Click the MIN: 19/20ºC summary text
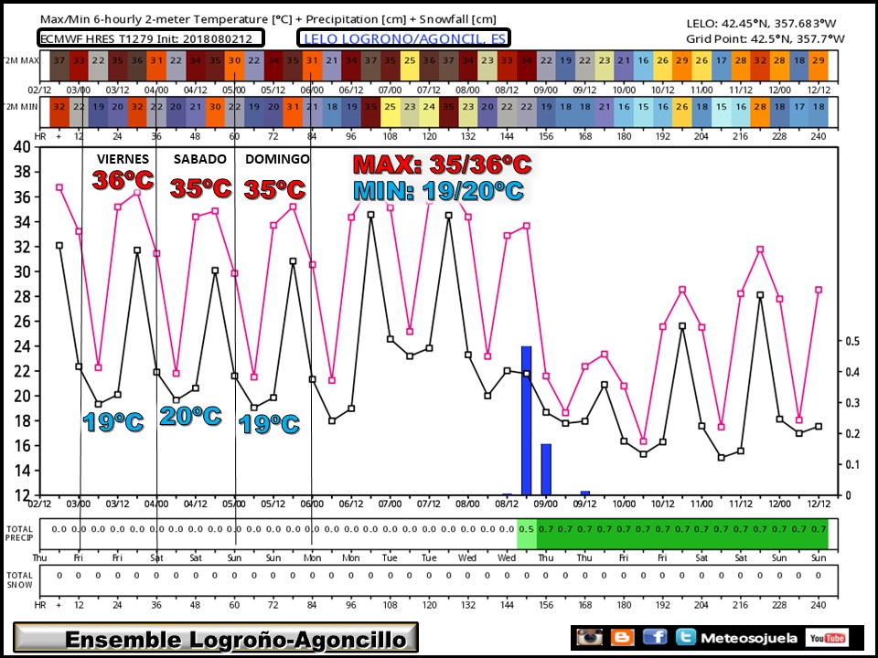This screenshot has width=878, height=658. 438,191
